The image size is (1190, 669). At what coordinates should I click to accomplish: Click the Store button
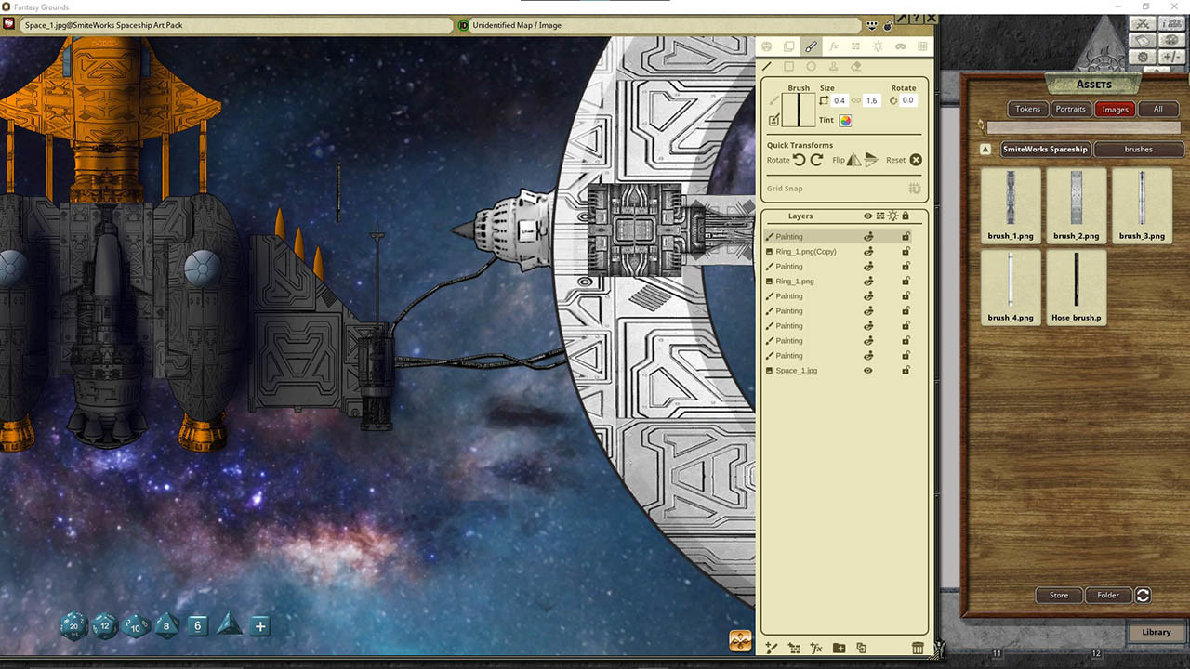point(1059,596)
